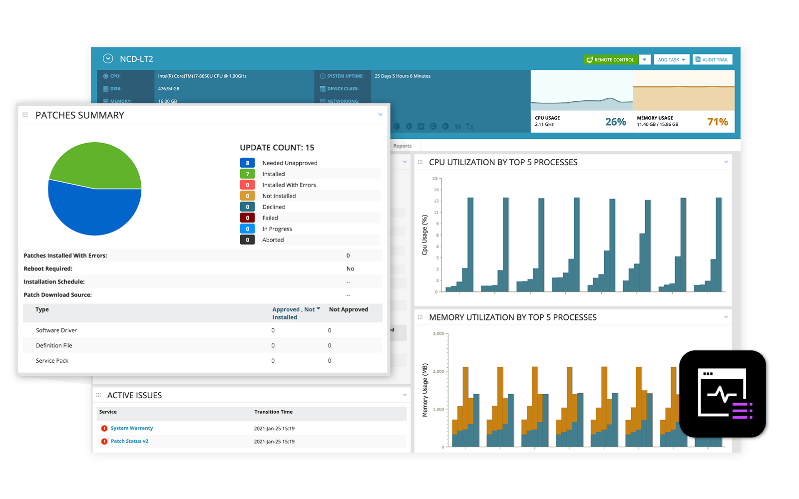This screenshot has width=799, height=499.
Task: Switch to the Reports tab
Action: (402, 146)
